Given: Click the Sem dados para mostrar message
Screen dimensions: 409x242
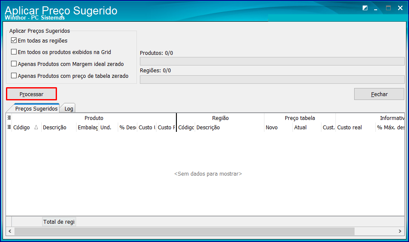Looking at the screenshot, I should tap(208, 174).
